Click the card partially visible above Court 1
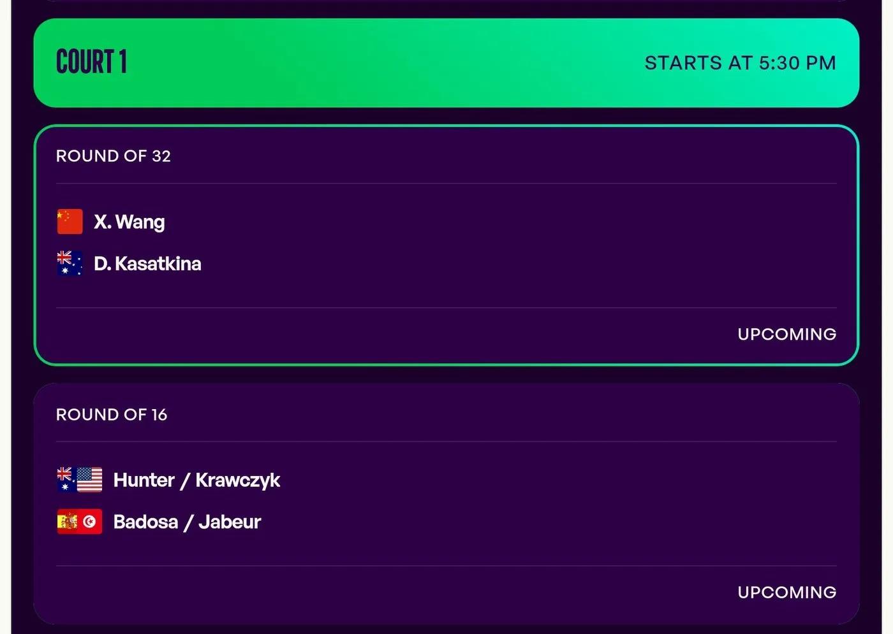 pyautogui.click(x=447, y=1)
